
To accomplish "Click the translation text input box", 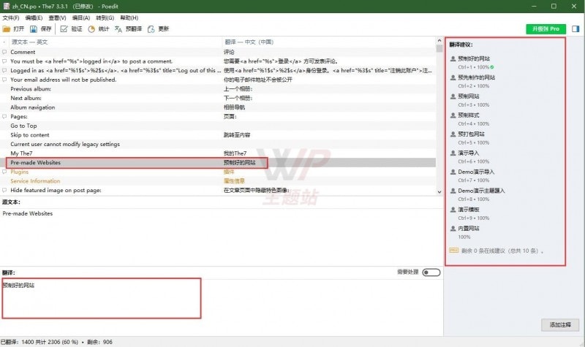I will [101, 300].
